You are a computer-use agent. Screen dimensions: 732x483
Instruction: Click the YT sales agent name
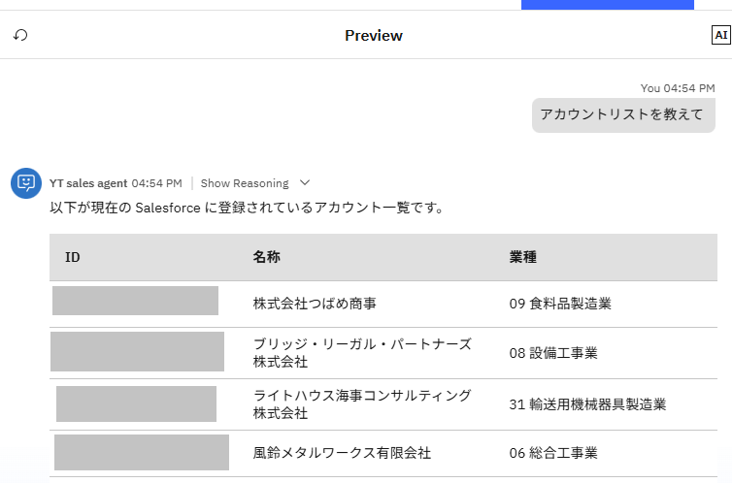coord(88,183)
